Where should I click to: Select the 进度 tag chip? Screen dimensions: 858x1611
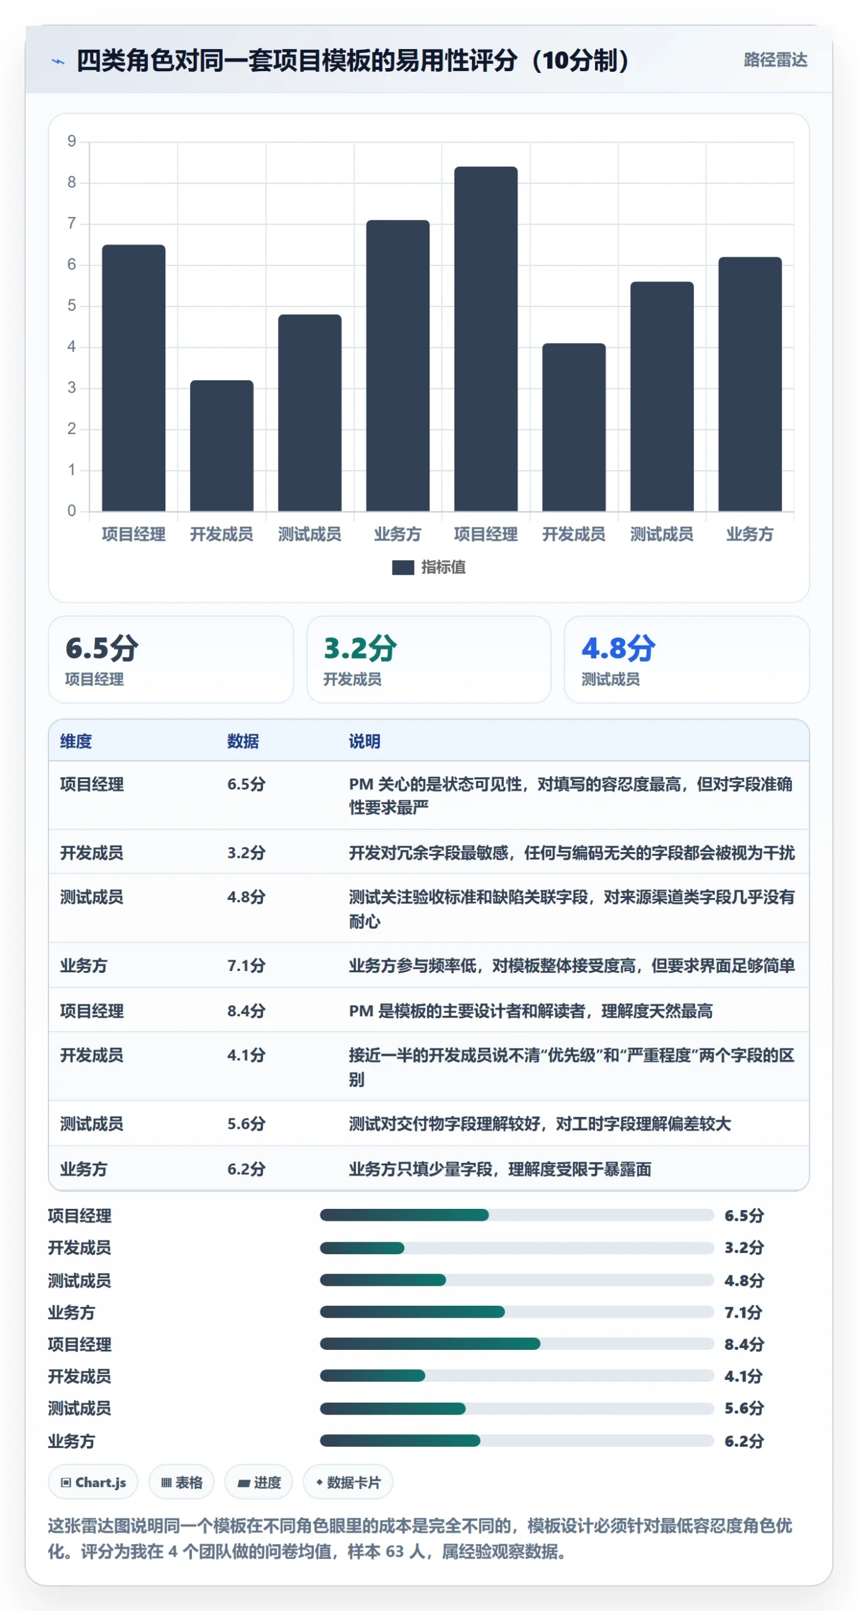(x=259, y=1482)
